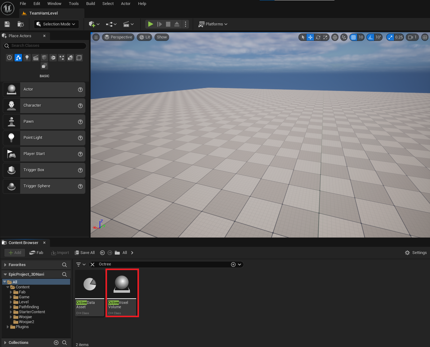Open Content Browser Settings
This screenshot has width=430, height=347.
pyautogui.click(x=416, y=253)
